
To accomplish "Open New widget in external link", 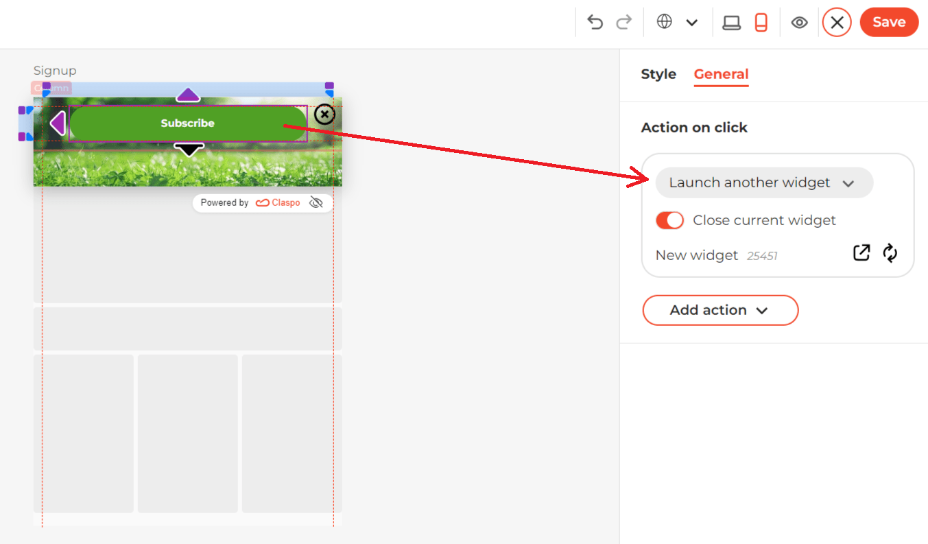I will click(x=861, y=252).
